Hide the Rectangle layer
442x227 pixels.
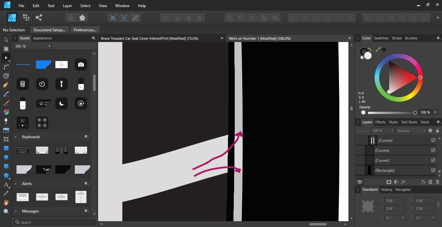[x=433, y=170]
